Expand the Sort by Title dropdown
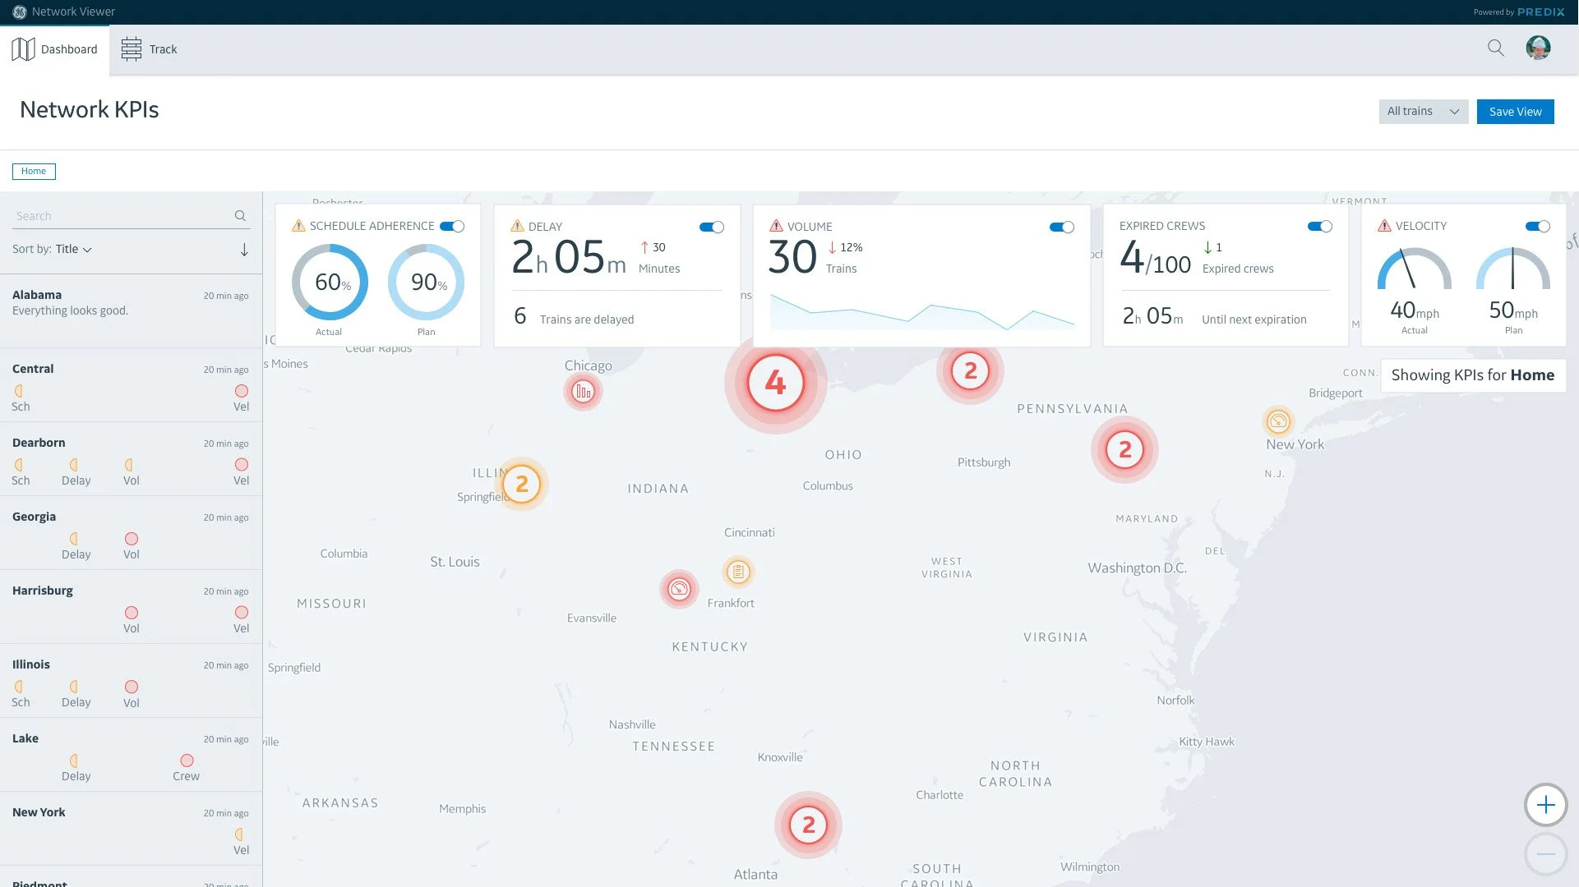This screenshot has width=1579, height=887. 73,250
